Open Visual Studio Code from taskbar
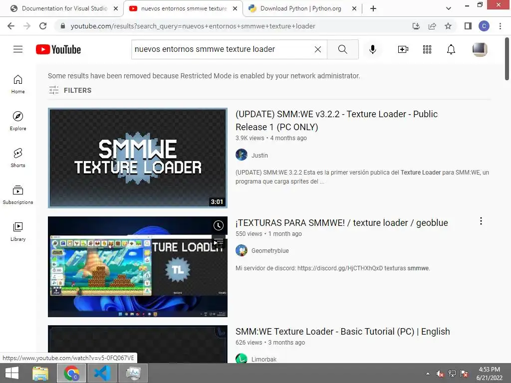 point(102,373)
